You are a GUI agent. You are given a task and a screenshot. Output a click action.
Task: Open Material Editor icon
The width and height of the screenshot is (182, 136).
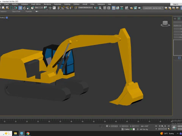coord(127,8)
